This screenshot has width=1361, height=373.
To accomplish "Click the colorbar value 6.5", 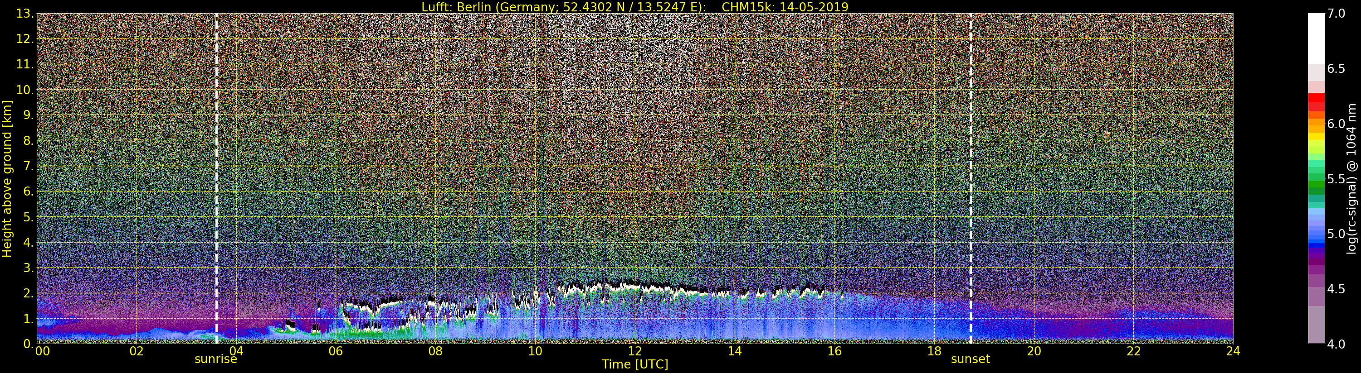I will point(1336,69).
